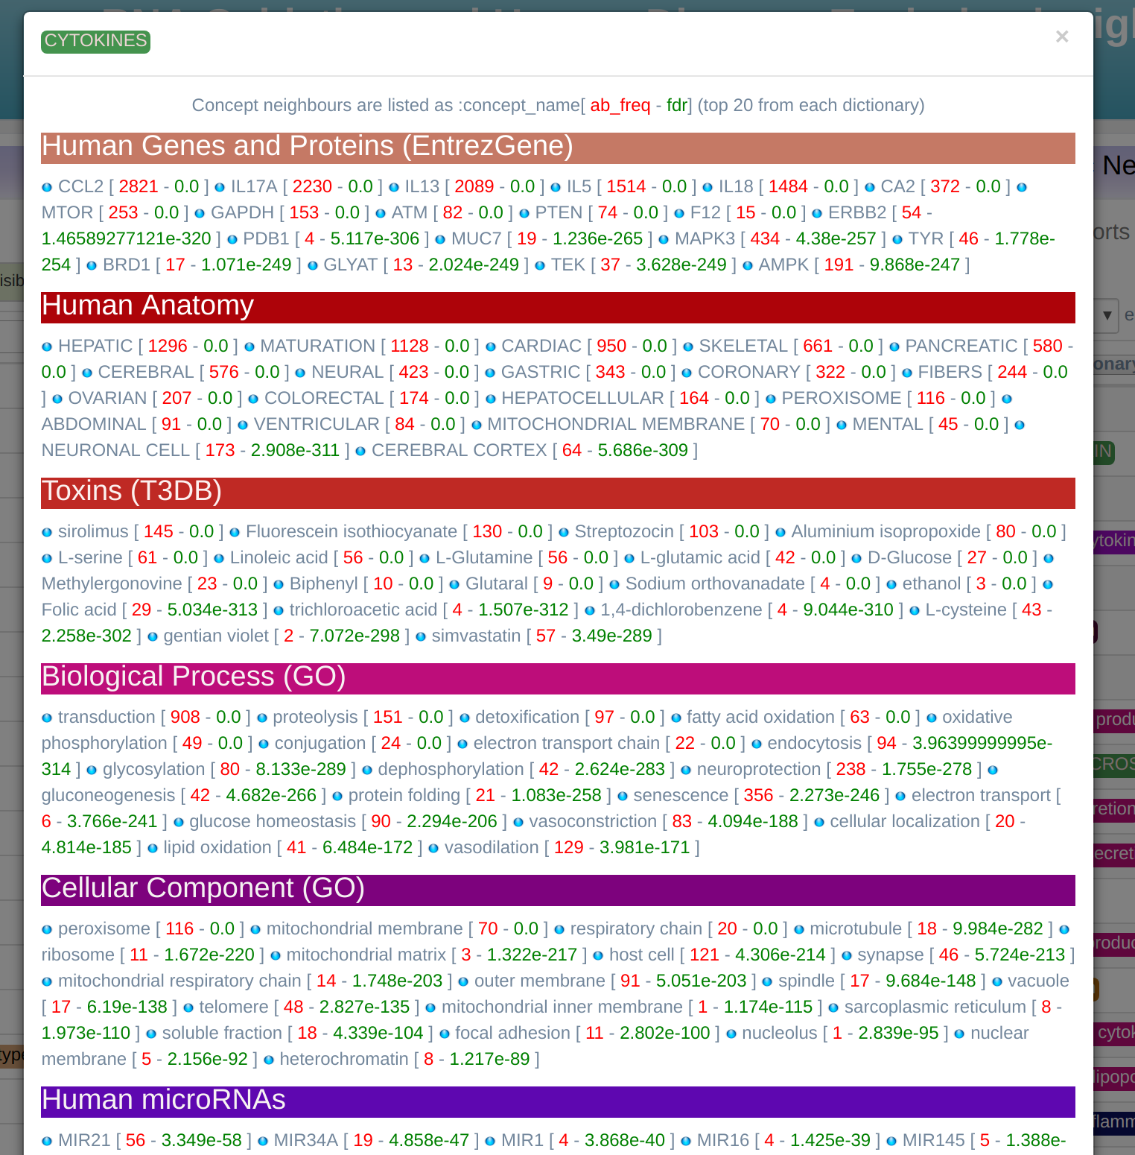The height and width of the screenshot is (1155, 1135).
Task: Click the MIR145 microRNA link
Action: click(934, 1140)
